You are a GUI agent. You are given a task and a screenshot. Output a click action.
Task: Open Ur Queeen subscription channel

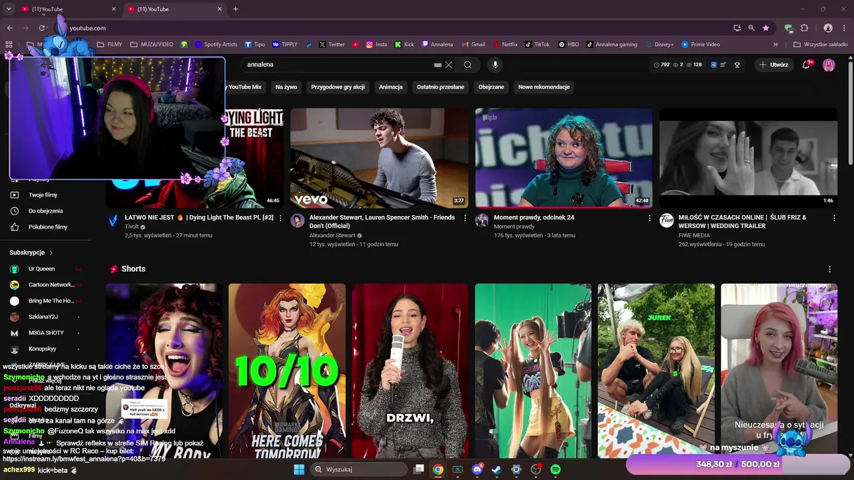41,269
